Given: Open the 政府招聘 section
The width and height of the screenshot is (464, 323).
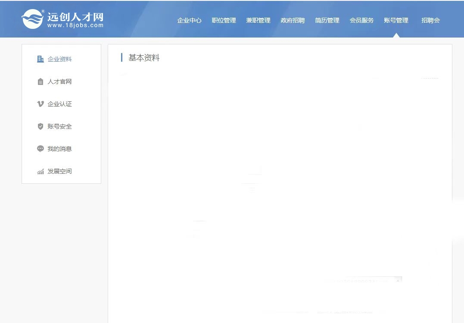Looking at the screenshot, I should tap(293, 20).
